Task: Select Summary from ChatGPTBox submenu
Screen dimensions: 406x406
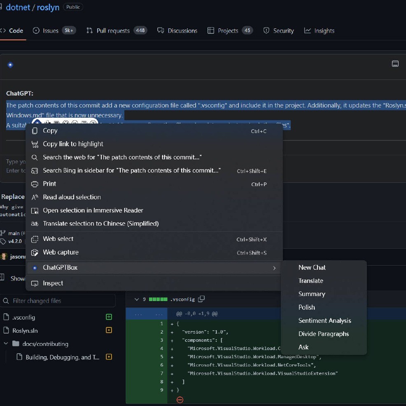Action: 312,294
